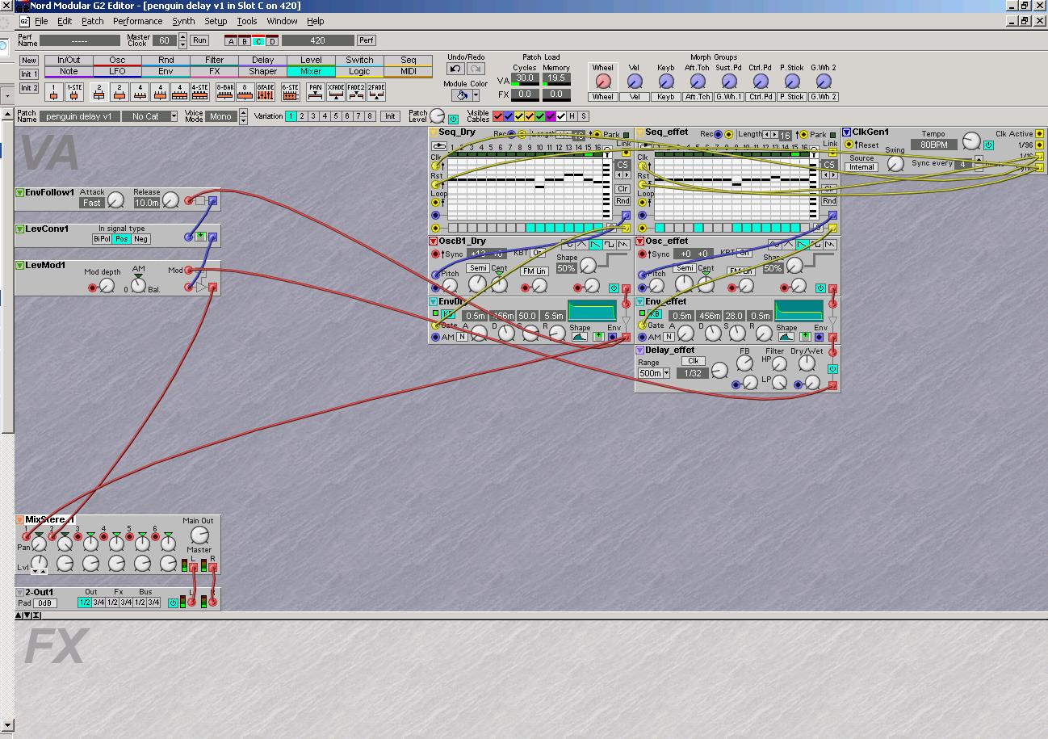Select the 8FADE mixer module icon
1048x739 pixels.
[265, 92]
